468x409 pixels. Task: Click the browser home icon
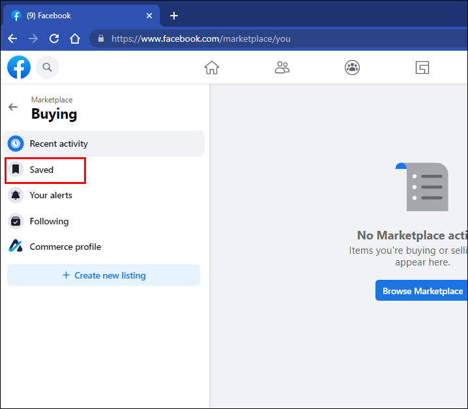click(75, 38)
